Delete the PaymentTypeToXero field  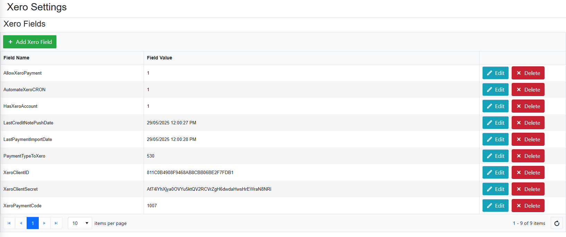click(x=528, y=156)
